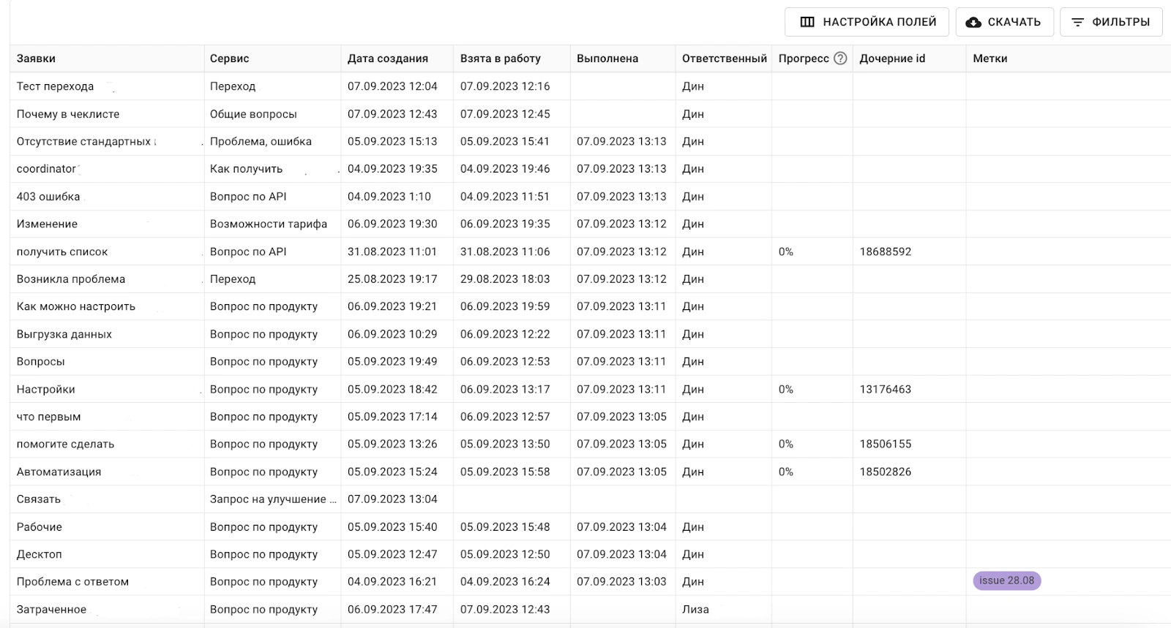This screenshot has width=1171, height=628.
Task: Open the Фильтры panel
Action: click(x=1111, y=22)
